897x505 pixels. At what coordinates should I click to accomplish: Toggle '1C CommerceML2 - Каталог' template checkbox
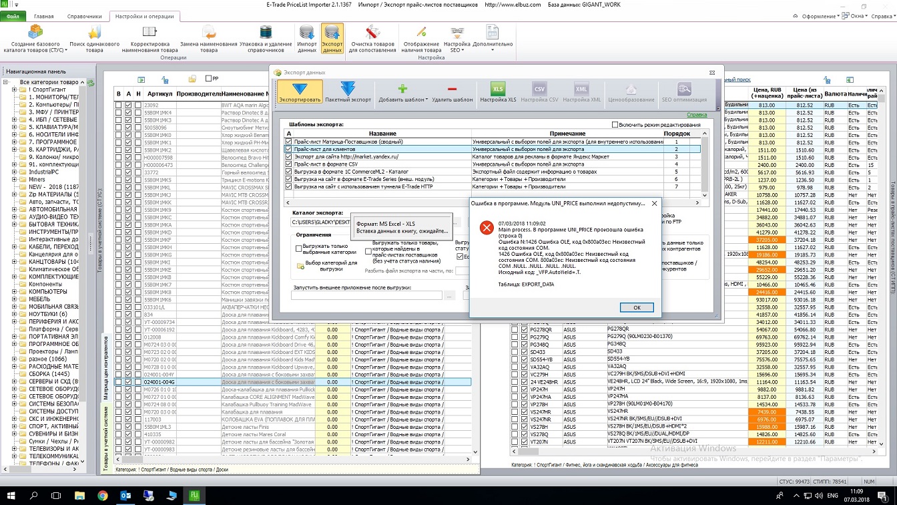[289, 172]
